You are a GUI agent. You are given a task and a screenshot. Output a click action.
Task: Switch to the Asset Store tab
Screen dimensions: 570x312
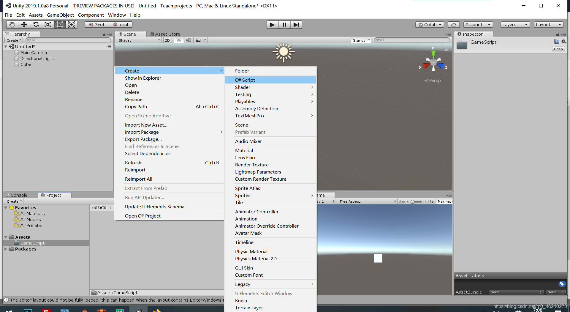[165, 34]
